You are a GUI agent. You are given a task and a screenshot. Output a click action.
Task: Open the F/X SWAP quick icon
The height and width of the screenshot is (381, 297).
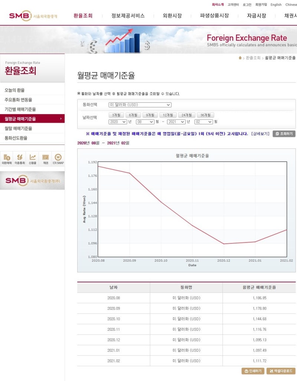point(58,159)
